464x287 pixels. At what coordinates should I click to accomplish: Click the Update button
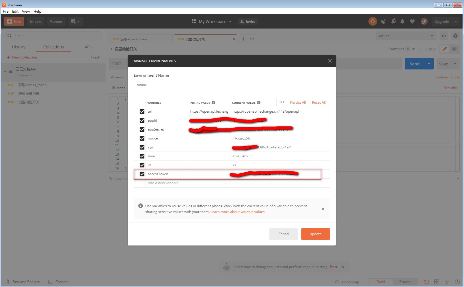coord(315,234)
